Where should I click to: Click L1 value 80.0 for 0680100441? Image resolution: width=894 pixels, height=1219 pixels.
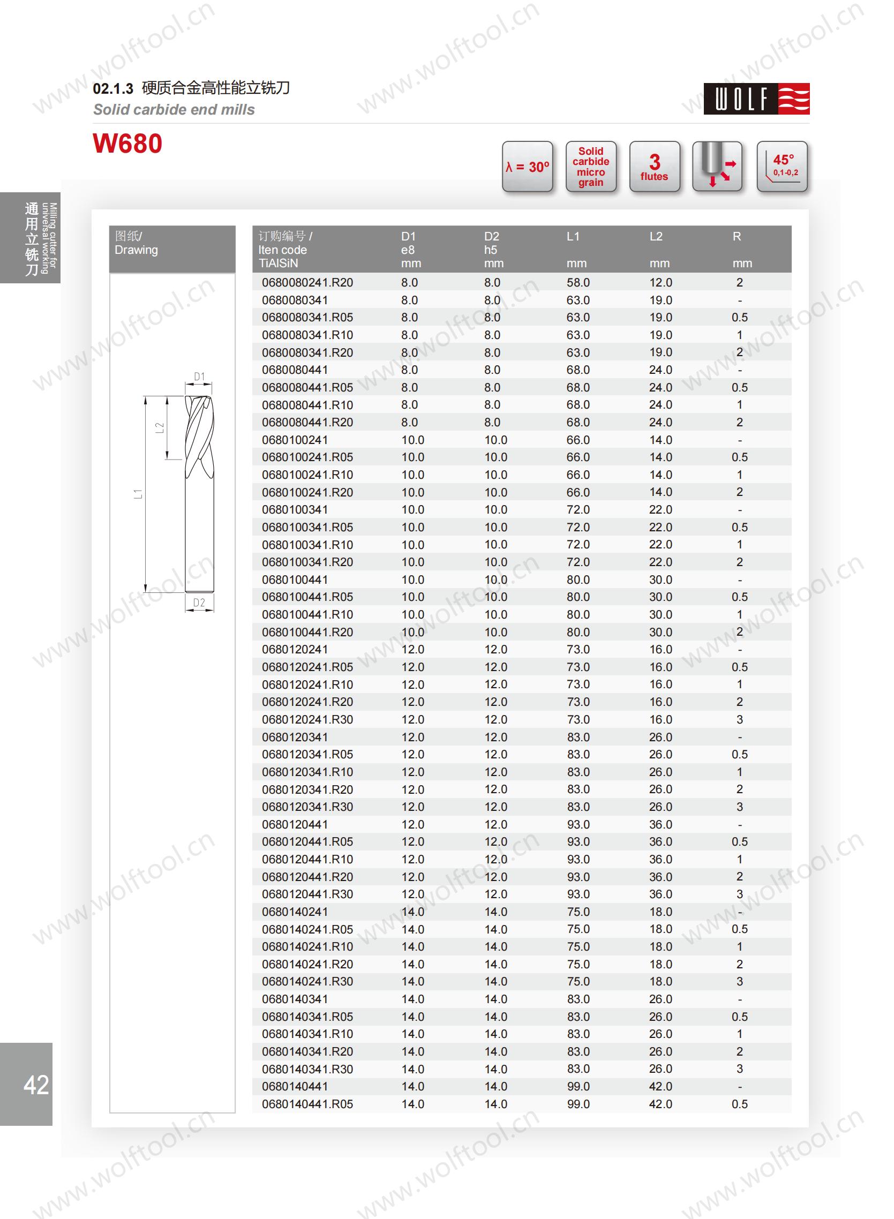[x=578, y=580]
